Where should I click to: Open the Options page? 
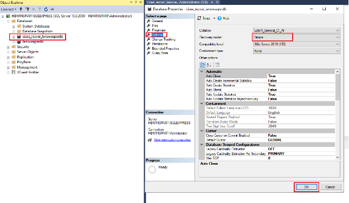(157, 35)
